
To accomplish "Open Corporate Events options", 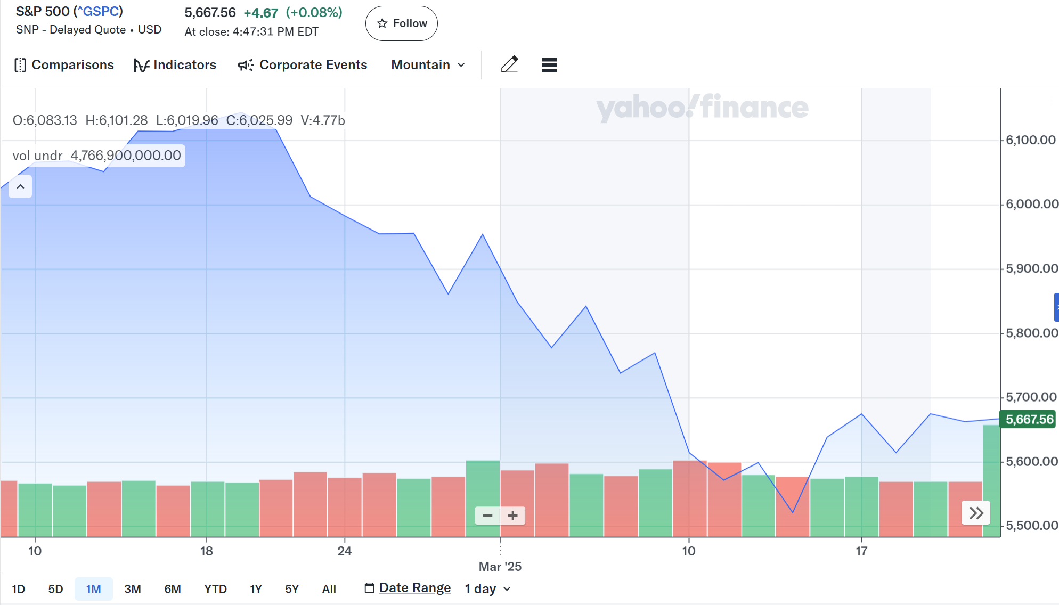I will [303, 65].
